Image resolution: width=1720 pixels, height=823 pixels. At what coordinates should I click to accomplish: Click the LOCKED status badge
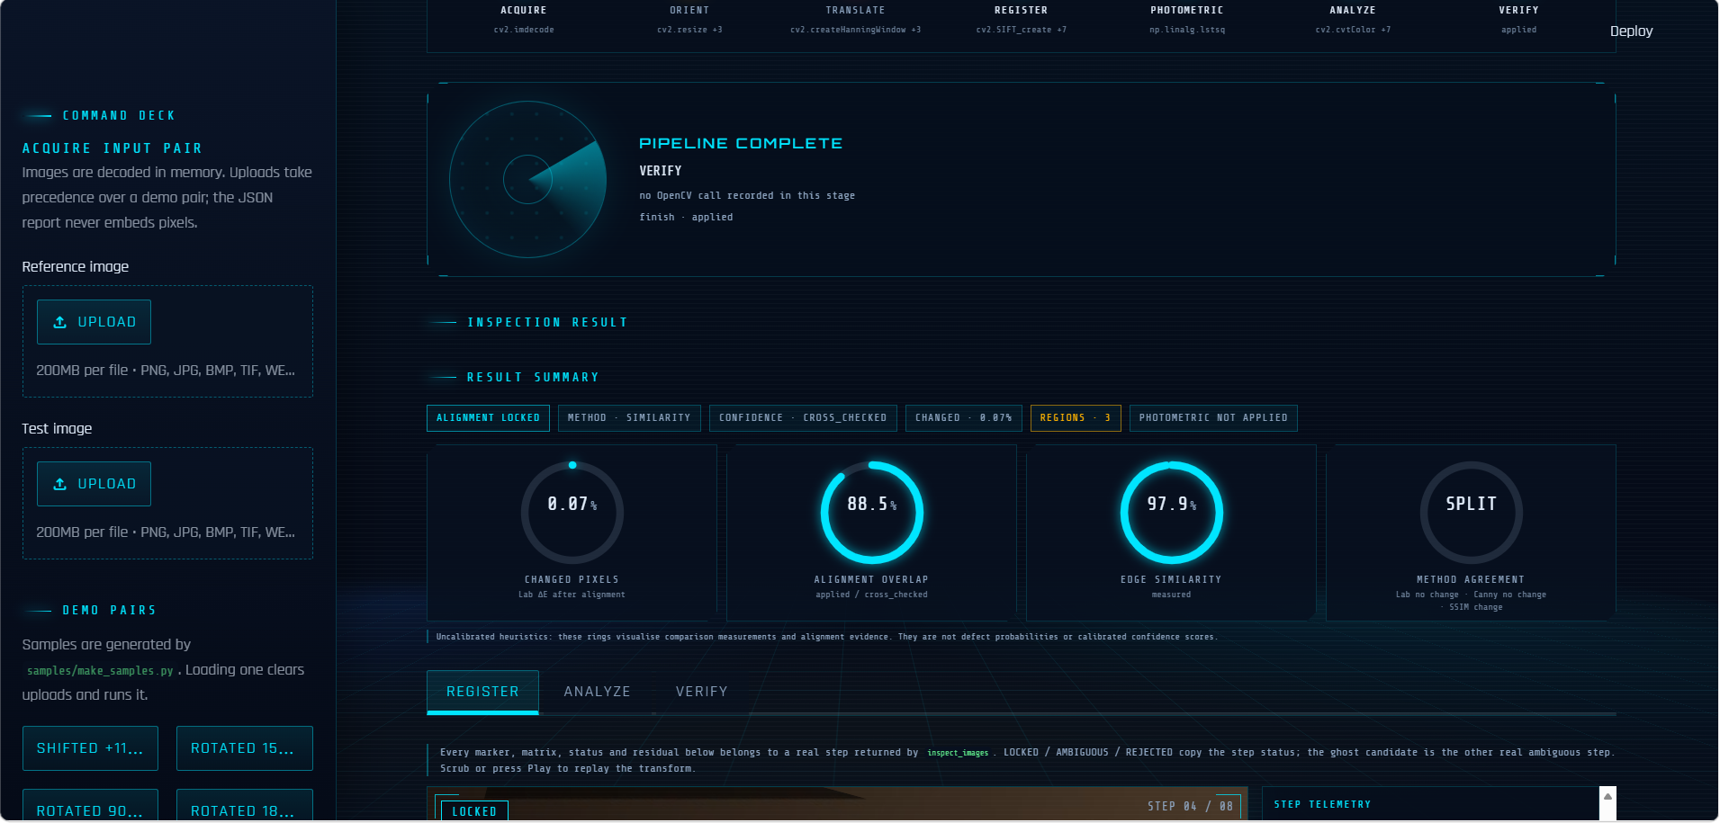[474, 811]
